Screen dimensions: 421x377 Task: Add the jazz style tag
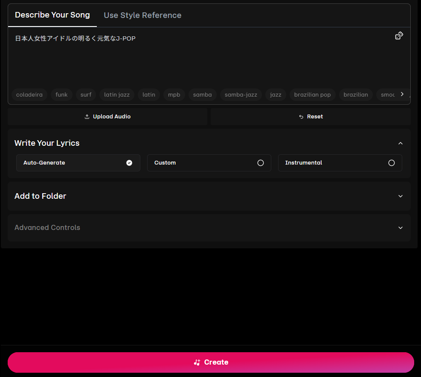[276, 95]
